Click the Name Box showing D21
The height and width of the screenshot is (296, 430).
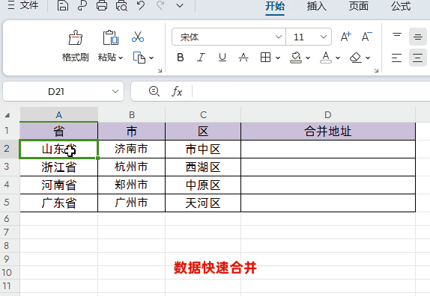pos(56,92)
